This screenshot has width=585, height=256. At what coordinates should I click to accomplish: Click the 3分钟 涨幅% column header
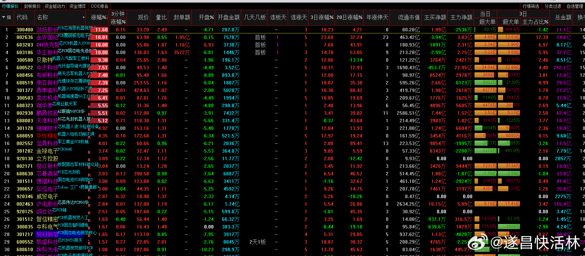[x=118, y=17]
